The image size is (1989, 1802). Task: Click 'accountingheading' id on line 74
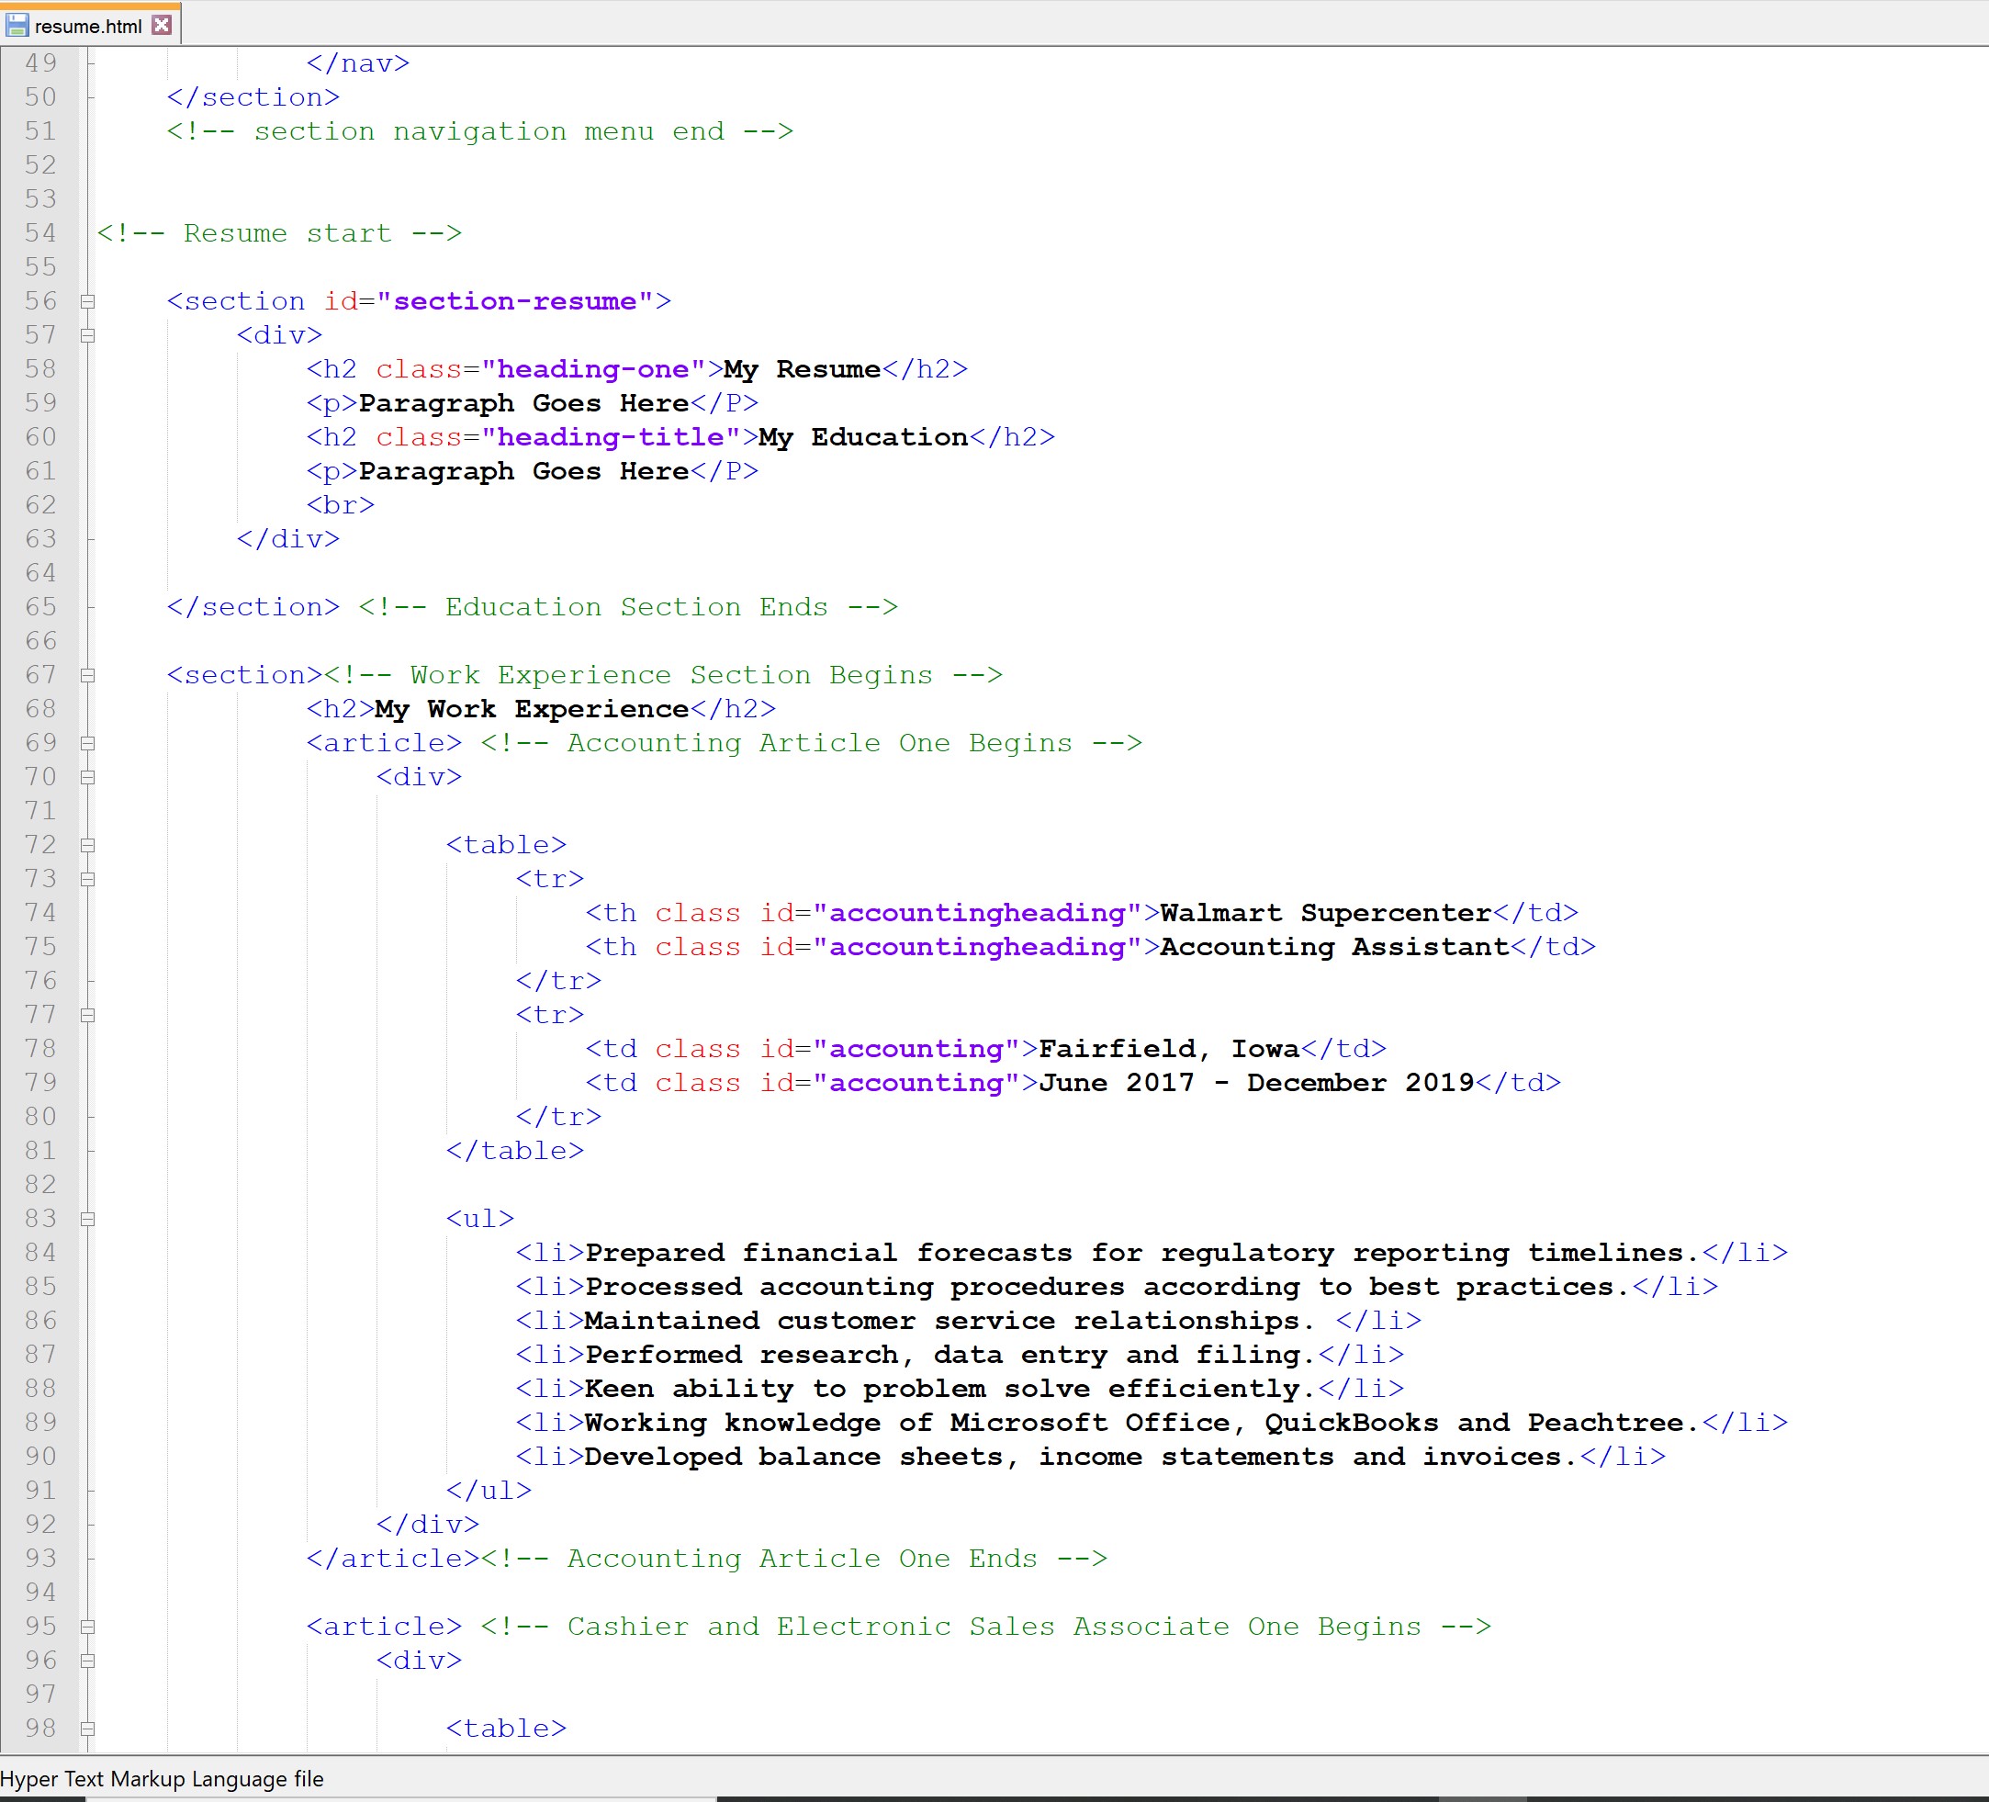click(x=977, y=913)
